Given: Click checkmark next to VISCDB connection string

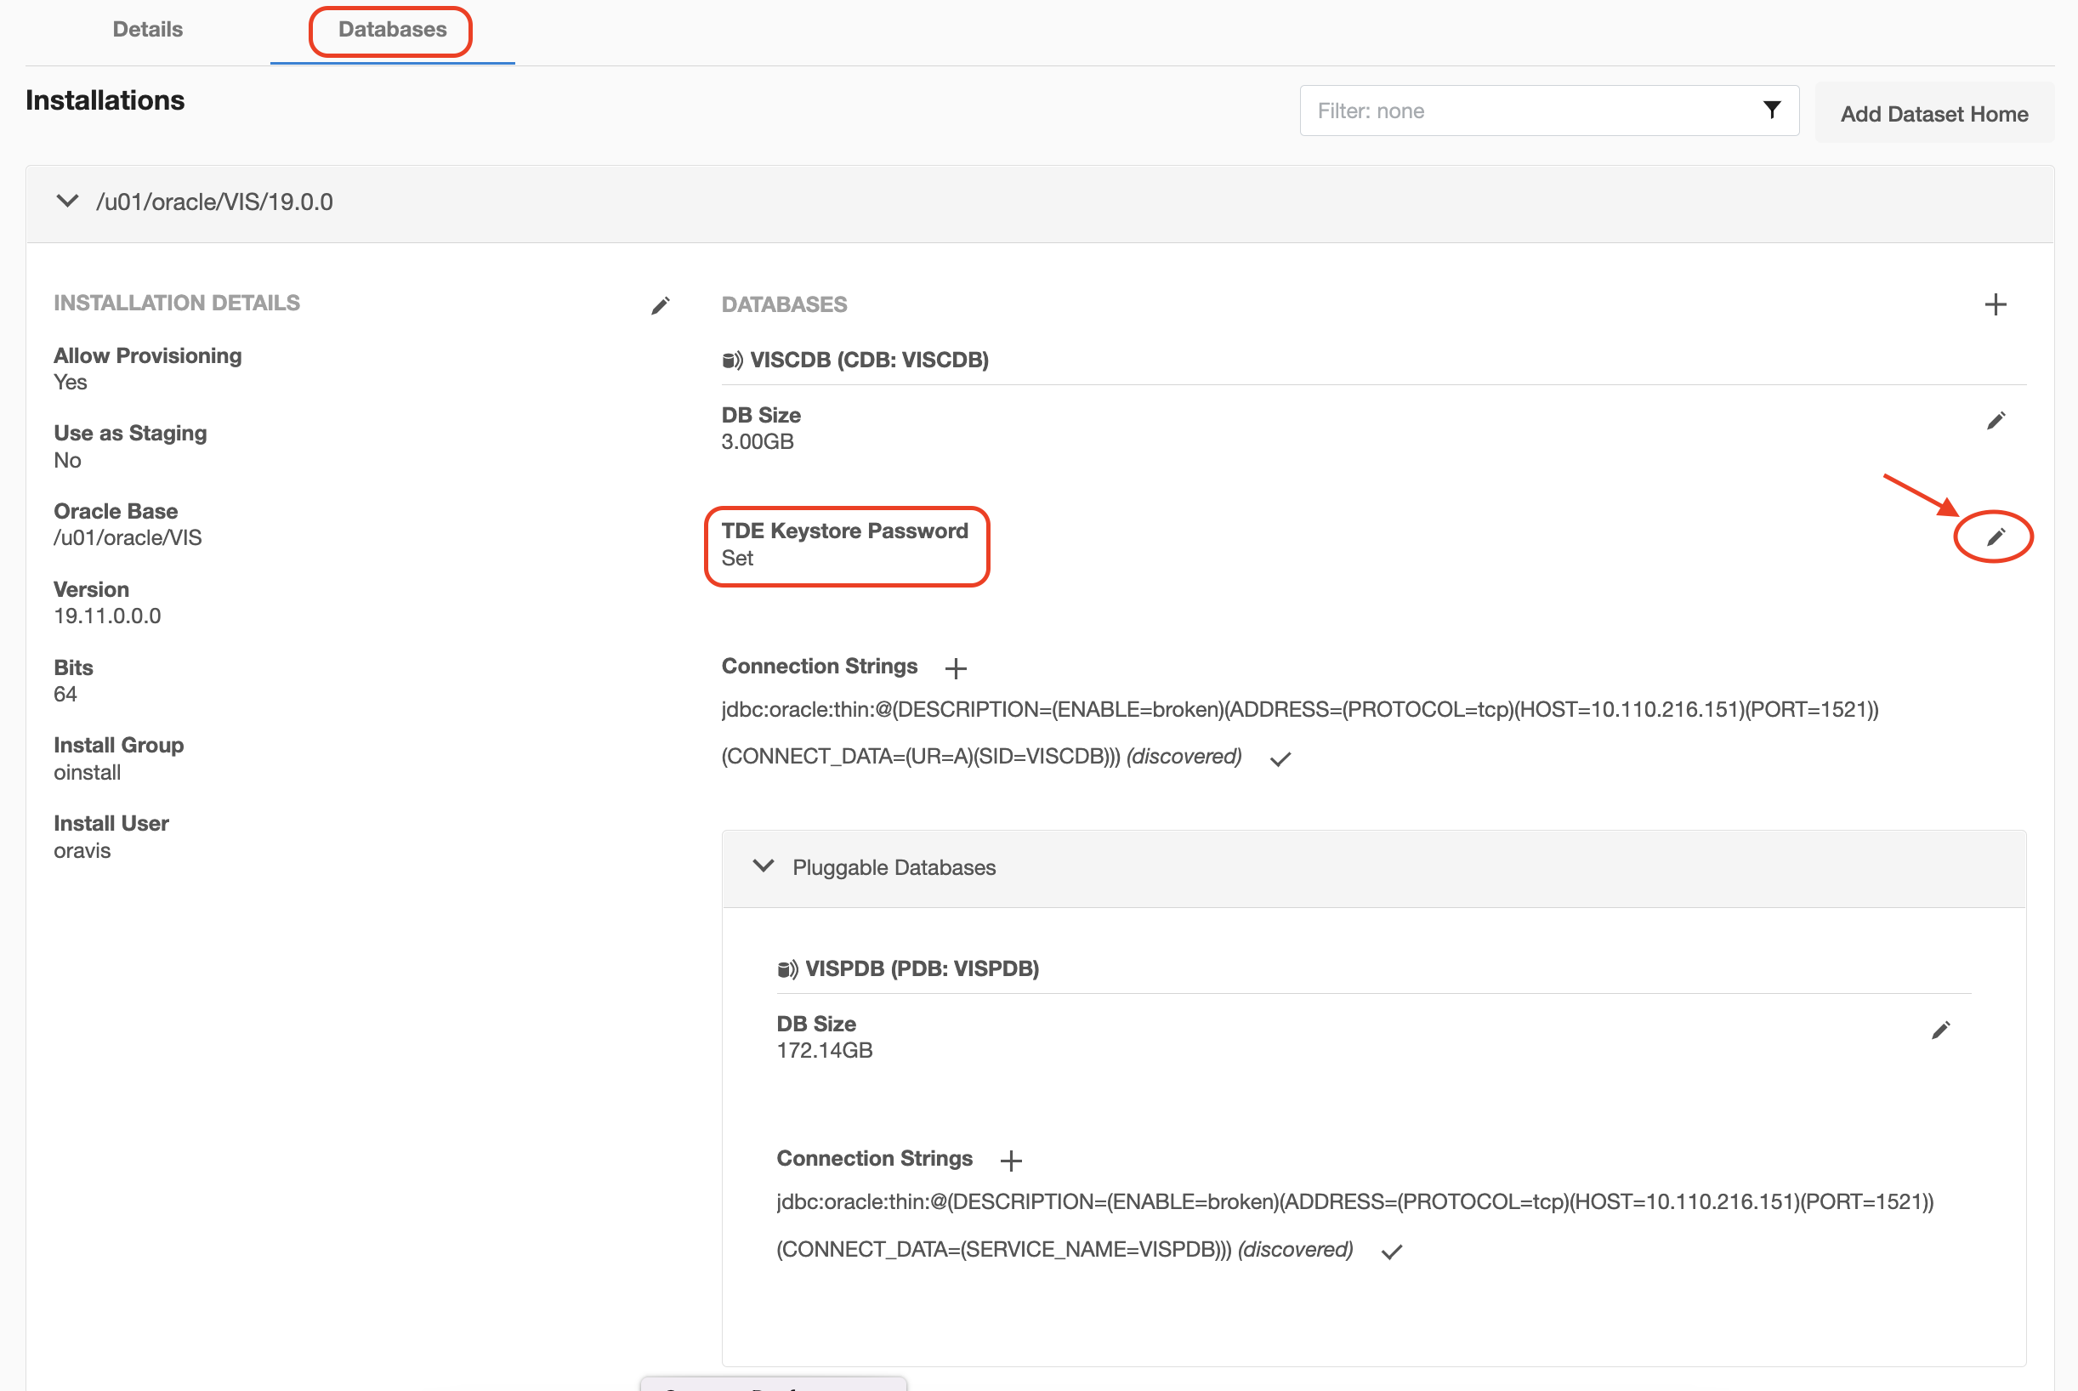Looking at the screenshot, I should [1280, 759].
